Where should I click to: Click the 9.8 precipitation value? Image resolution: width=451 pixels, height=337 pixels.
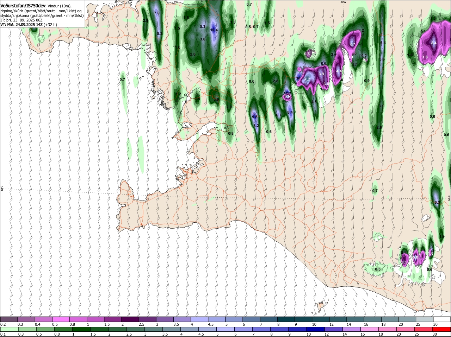[x=255, y=117]
